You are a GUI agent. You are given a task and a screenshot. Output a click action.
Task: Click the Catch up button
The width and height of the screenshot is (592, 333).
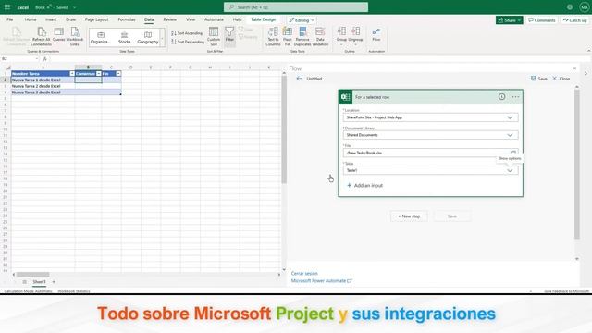point(575,20)
